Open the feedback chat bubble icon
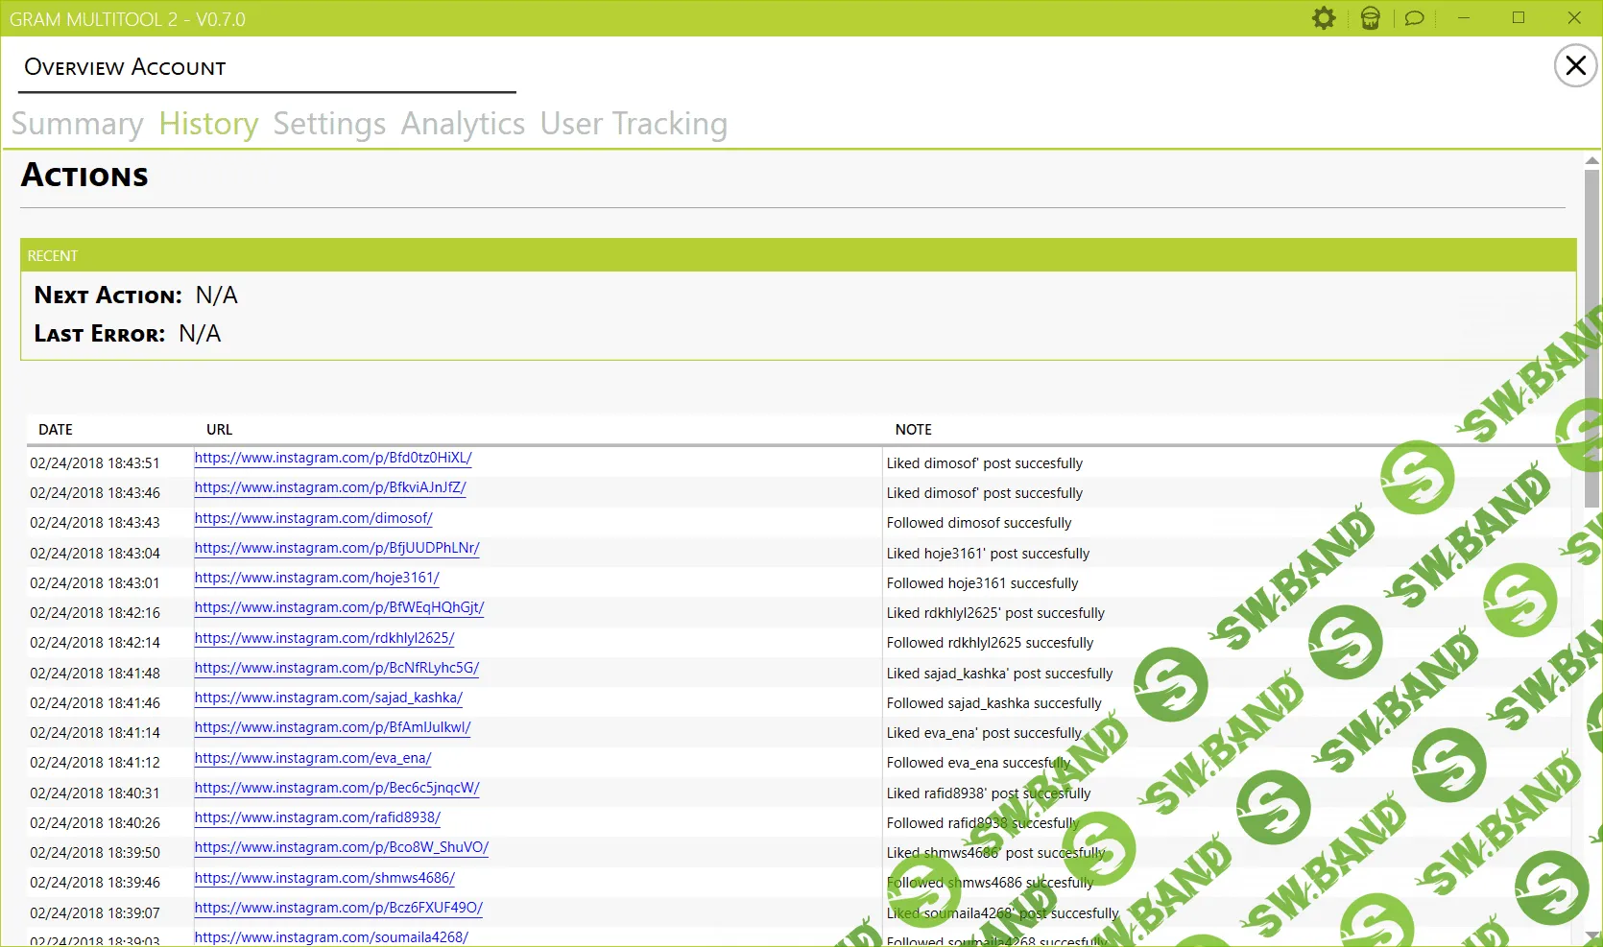Image resolution: width=1603 pixels, height=947 pixels. (x=1413, y=17)
